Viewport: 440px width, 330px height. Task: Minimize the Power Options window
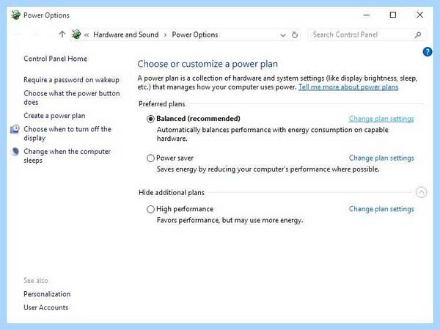(367, 15)
